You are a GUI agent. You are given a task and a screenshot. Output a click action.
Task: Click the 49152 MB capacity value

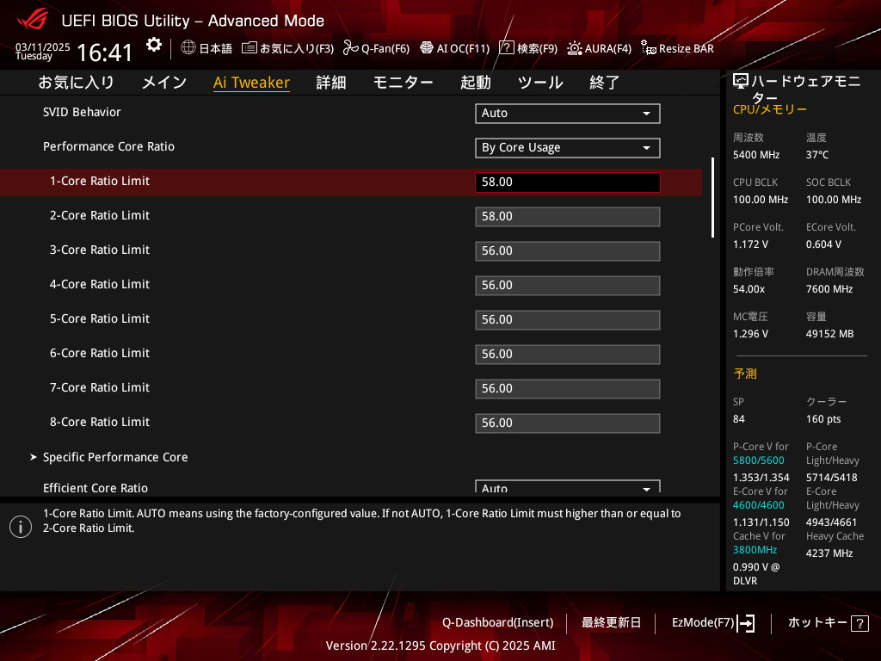coord(830,334)
